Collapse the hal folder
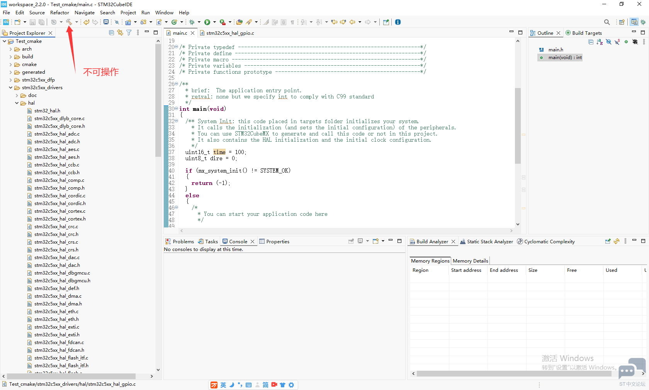649x390 pixels. [17, 103]
